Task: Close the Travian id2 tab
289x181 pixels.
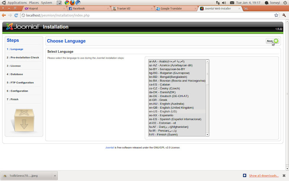Action: [x=152, y=8]
